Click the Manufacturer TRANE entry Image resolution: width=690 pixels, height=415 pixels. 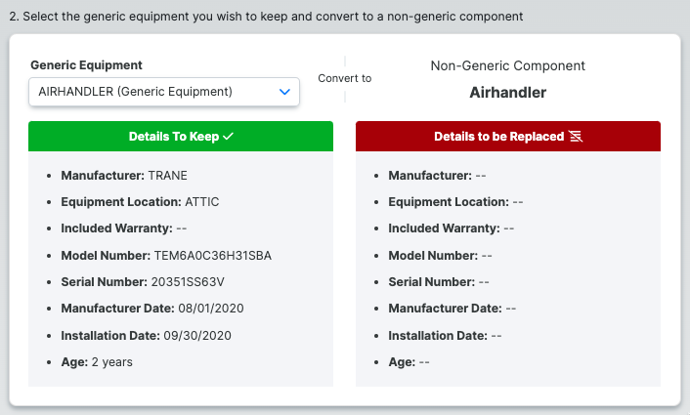(124, 176)
